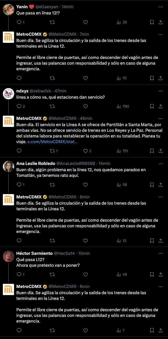168x339 pixels.
Task: Open more menu on Héctor Sarmiento's tweet
Action: click(161, 253)
